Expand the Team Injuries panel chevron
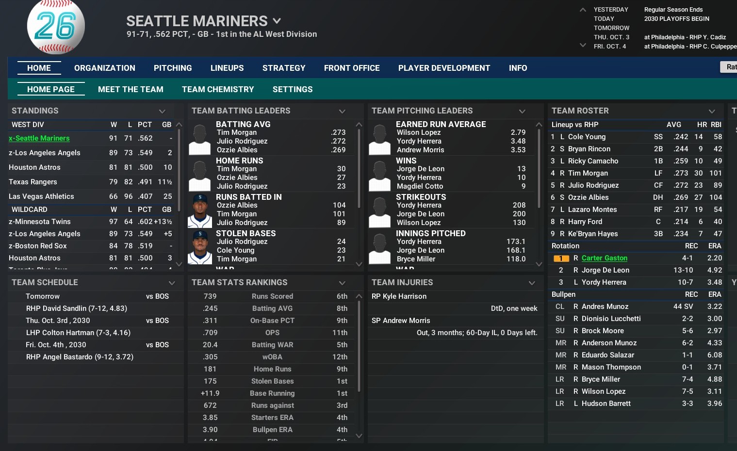The image size is (737, 451). tap(532, 283)
